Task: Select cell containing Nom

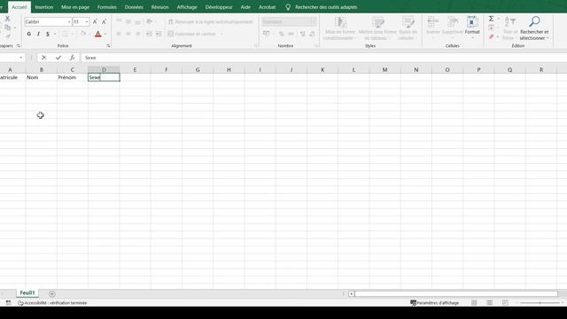Action: click(42, 77)
